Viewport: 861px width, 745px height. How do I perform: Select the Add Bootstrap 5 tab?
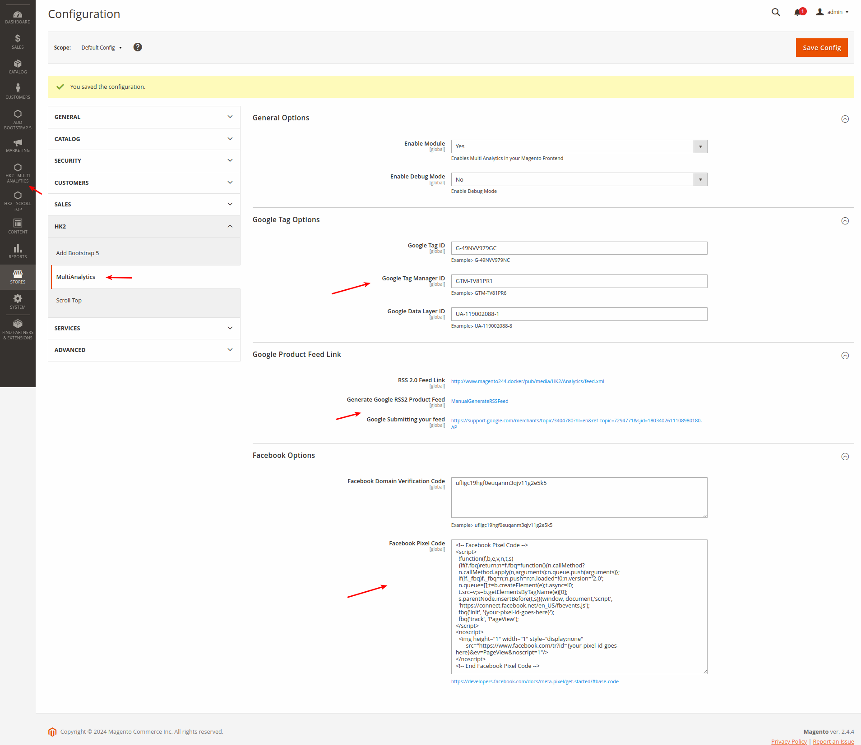pyautogui.click(x=145, y=253)
